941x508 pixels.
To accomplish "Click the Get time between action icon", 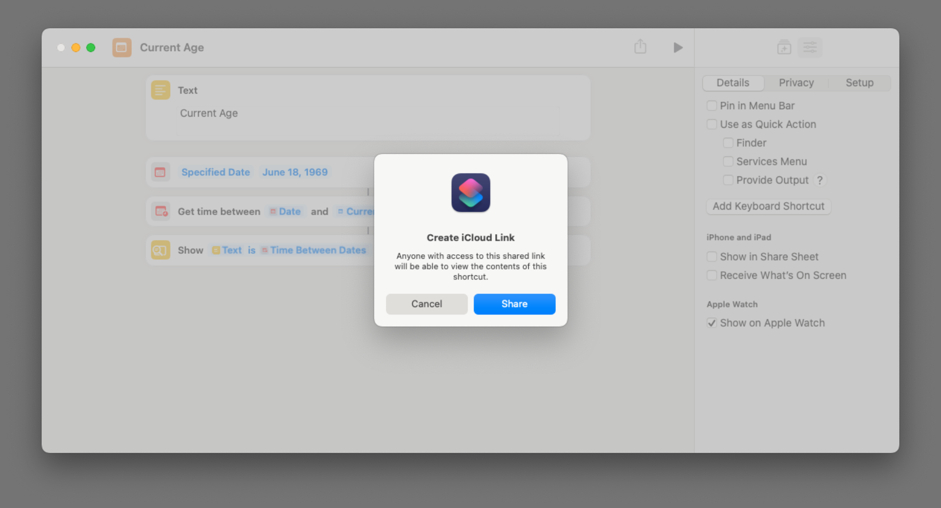I will coord(160,211).
